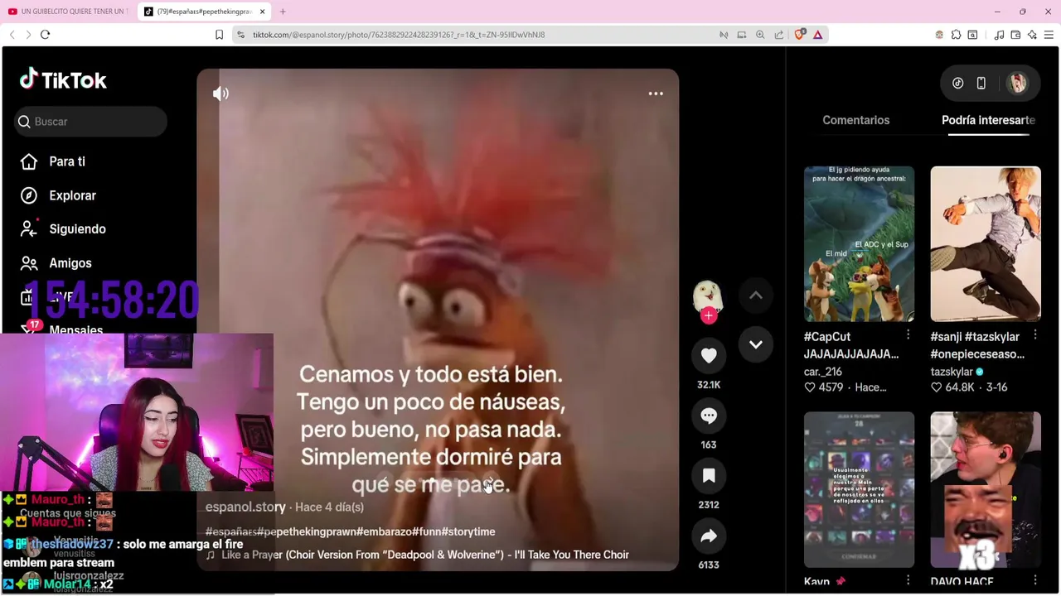Open the car._216 author link
Viewport: 1061px width, 596px height.
pos(822,372)
